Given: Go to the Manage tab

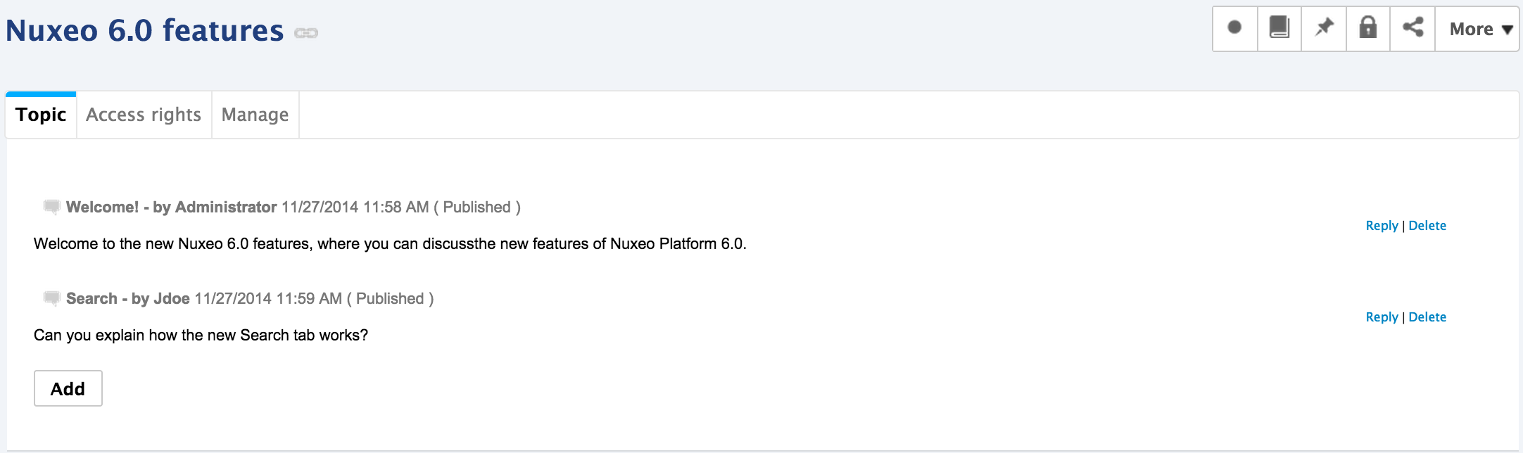Looking at the screenshot, I should (x=255, y=115).
